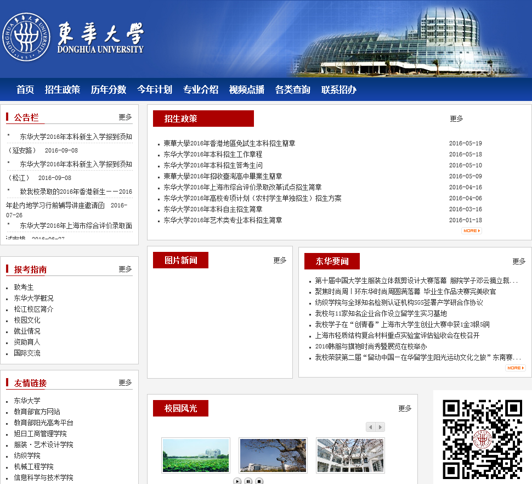Screen dimensions: 532x484
Task: Open the white building with blossoms thumbnail
Action: coord(350,455)
